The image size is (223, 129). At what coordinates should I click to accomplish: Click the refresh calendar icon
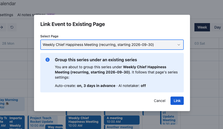pyautogui.click(x=12, y=27)
